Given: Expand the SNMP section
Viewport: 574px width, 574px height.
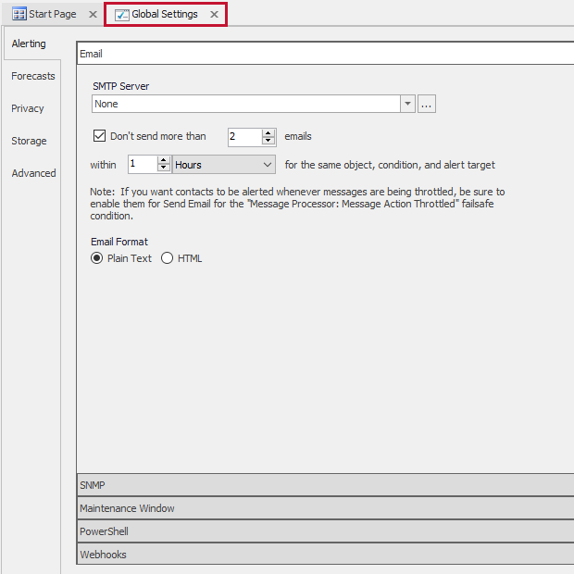Looking at the screenshot, I should [x=325, y=485].
